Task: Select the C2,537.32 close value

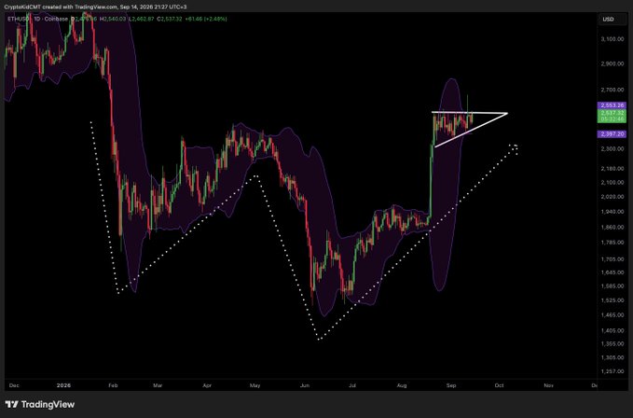Action: point(169,19)
